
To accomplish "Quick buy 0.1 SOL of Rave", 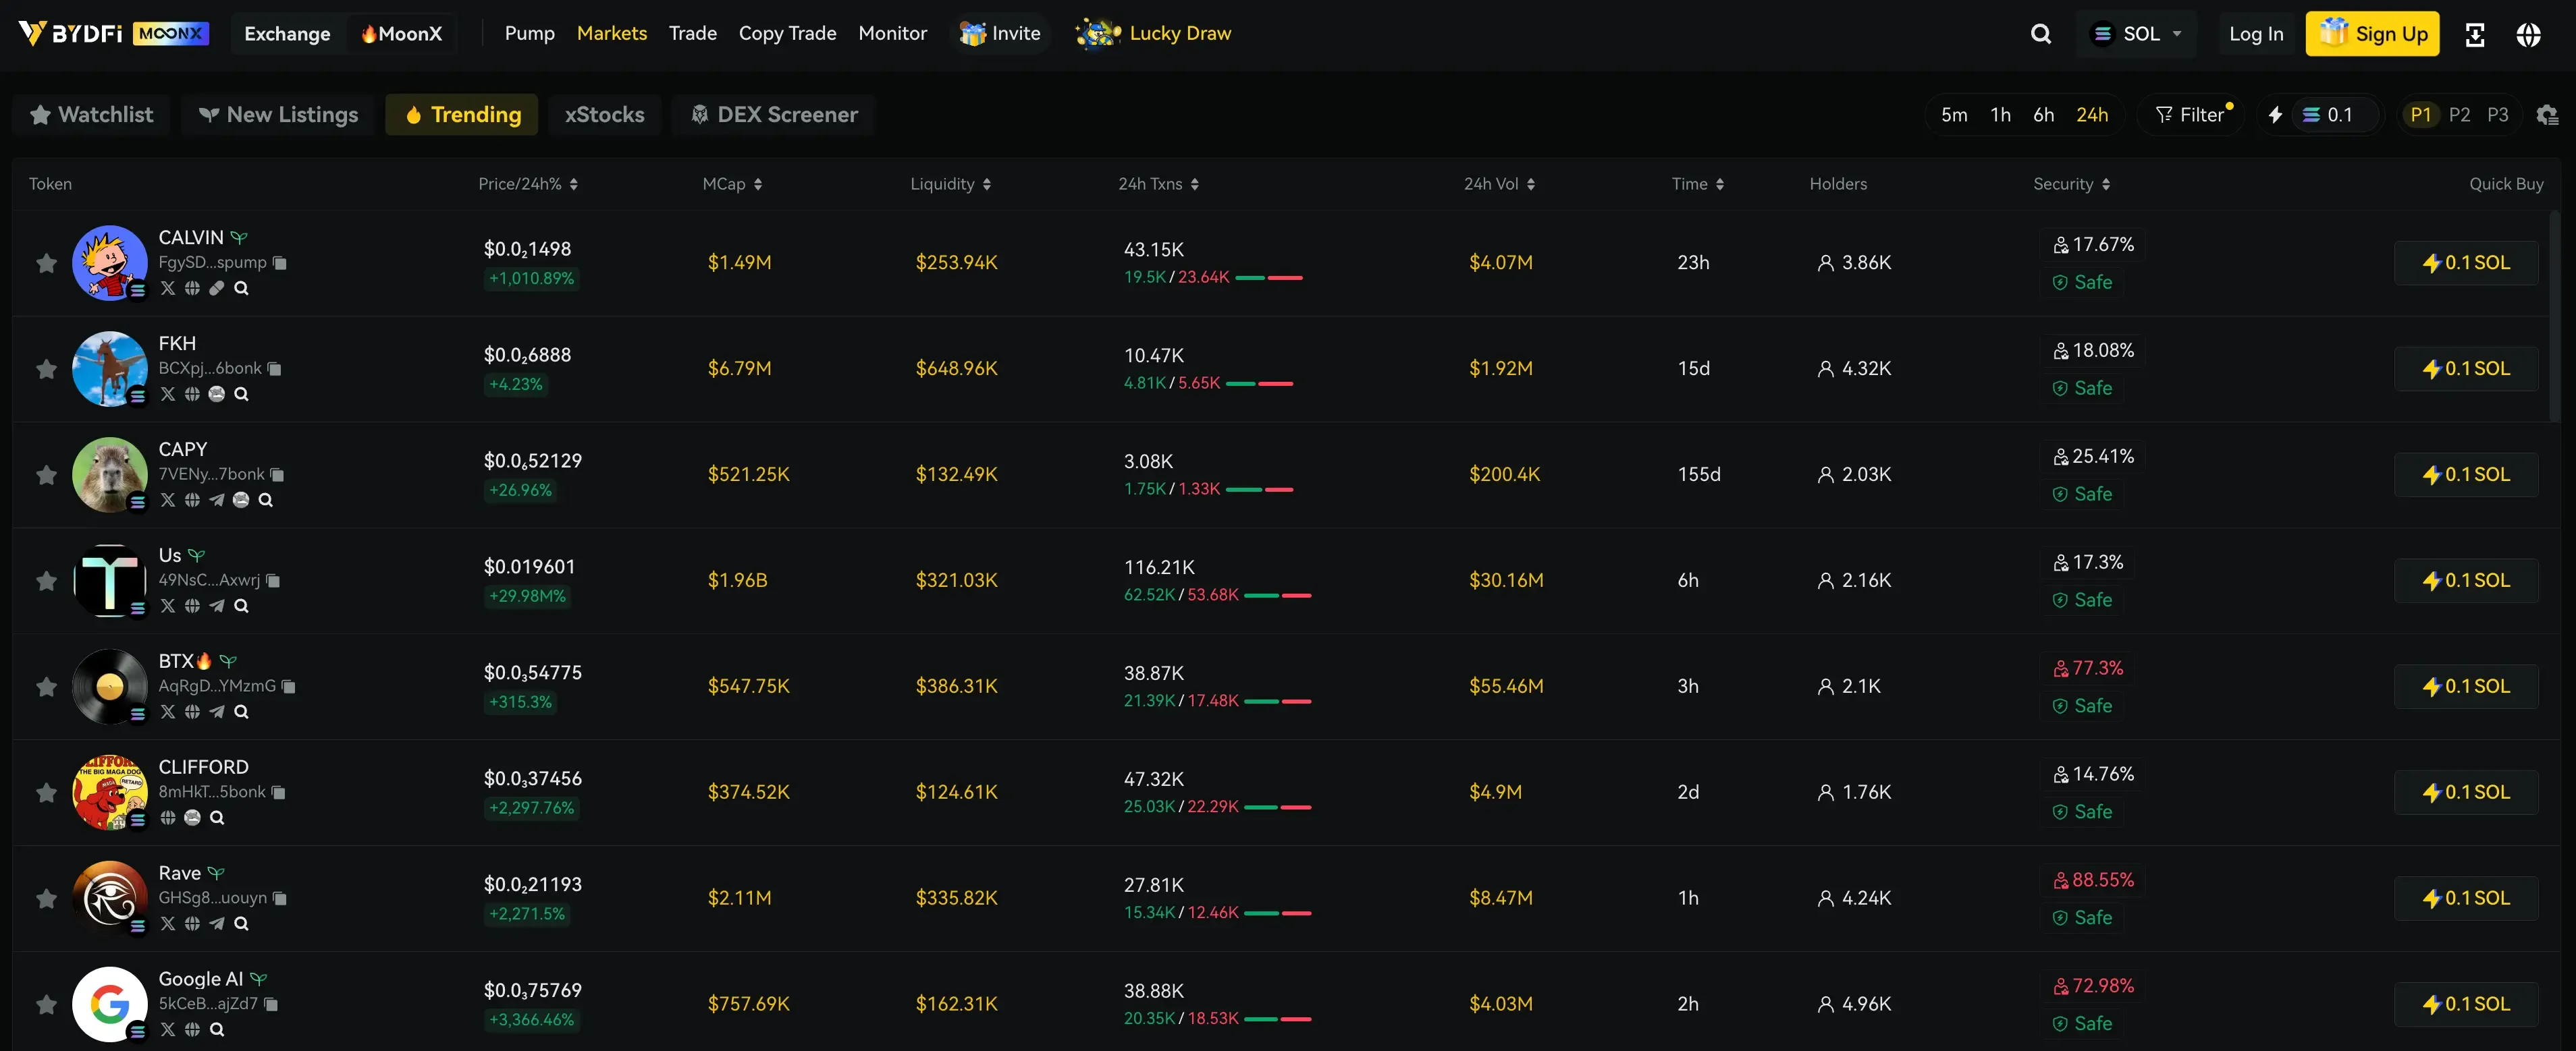I will (x=2465, y=898).
